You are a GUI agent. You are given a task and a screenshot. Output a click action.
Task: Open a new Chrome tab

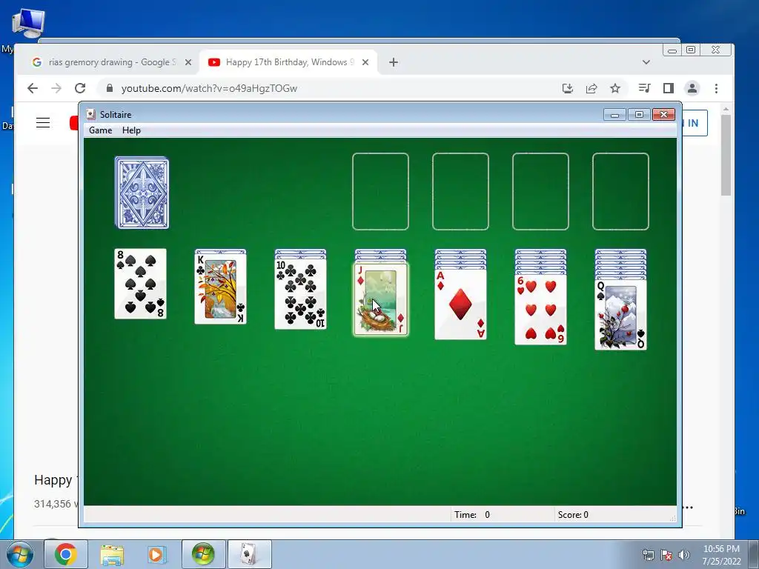[x=394, y=62]
